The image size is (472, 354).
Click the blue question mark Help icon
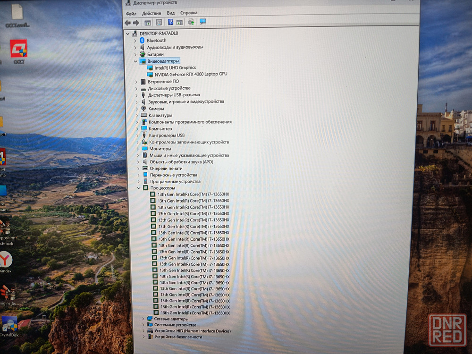click(x=171, y=22)
